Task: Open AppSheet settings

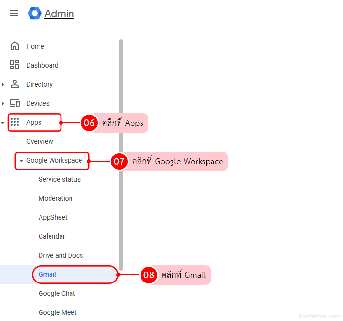Action: (53, 217)
